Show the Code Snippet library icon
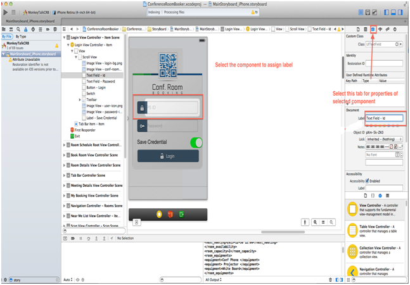Viewport: 410px width, 285px height. (373, 196)
